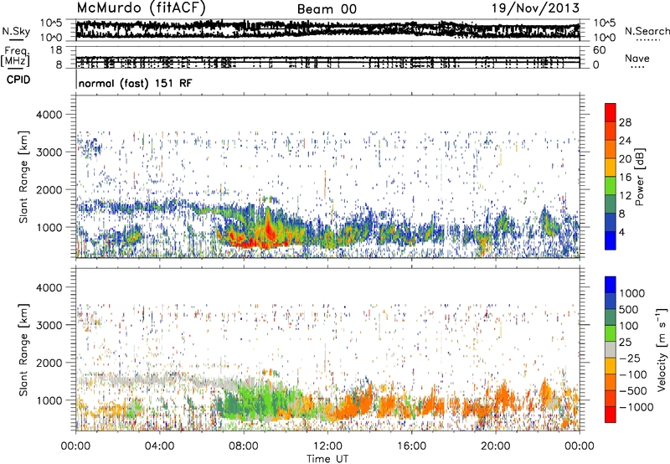Click the '1000' label on the Velocity scale
Image resolution: width=670 pixels, height=464 pixels.
coord(632,293)
